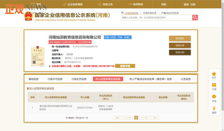Viewport: 224px width, 131px height.
Task: Click the 关注 star icon
Action: click(x=214, y=74)
